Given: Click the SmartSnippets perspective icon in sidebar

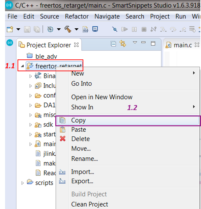Looking at the screenshot, I should pyautogui.click(x=10, y=43).
